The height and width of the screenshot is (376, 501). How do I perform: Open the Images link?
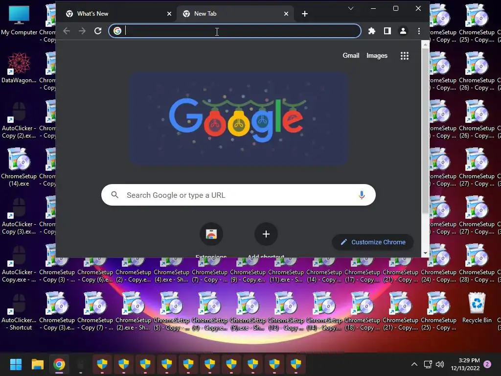[377, 56]
